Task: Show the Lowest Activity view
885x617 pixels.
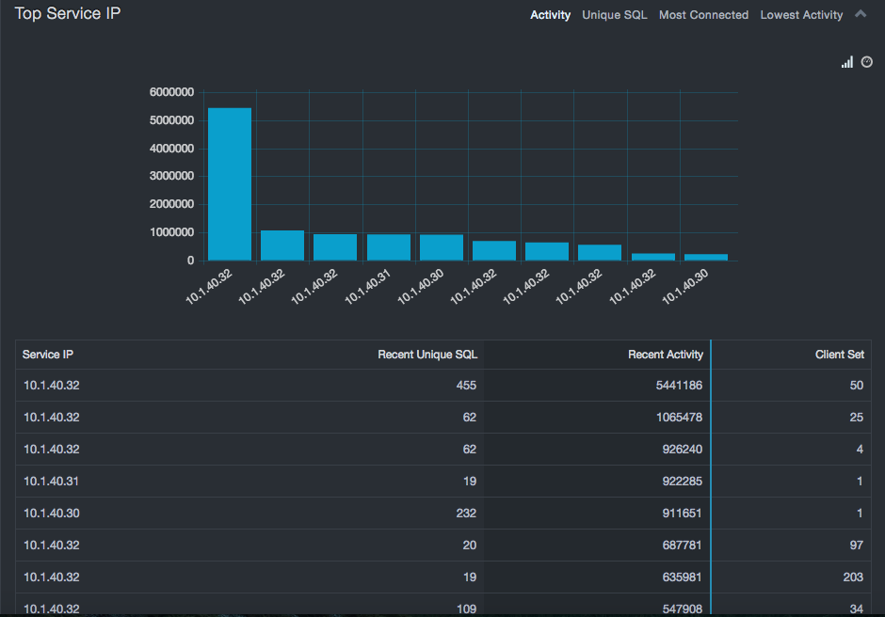Action: click(x=801, y=15)
